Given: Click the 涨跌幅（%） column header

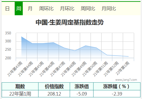Looking at the screenshot, I should click(117, 86).
